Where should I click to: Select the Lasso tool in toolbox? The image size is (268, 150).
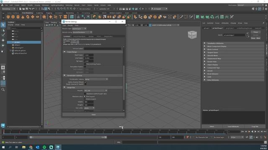click(x=3, y=30)
